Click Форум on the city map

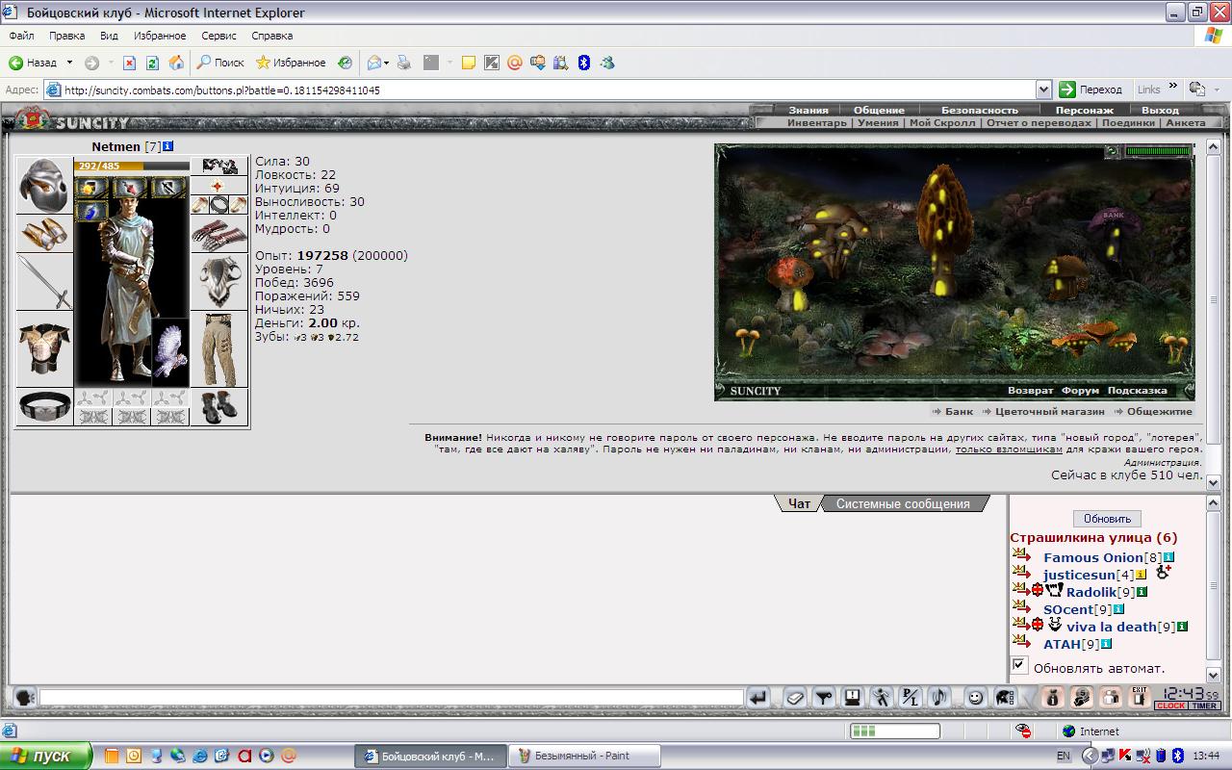1080,391
